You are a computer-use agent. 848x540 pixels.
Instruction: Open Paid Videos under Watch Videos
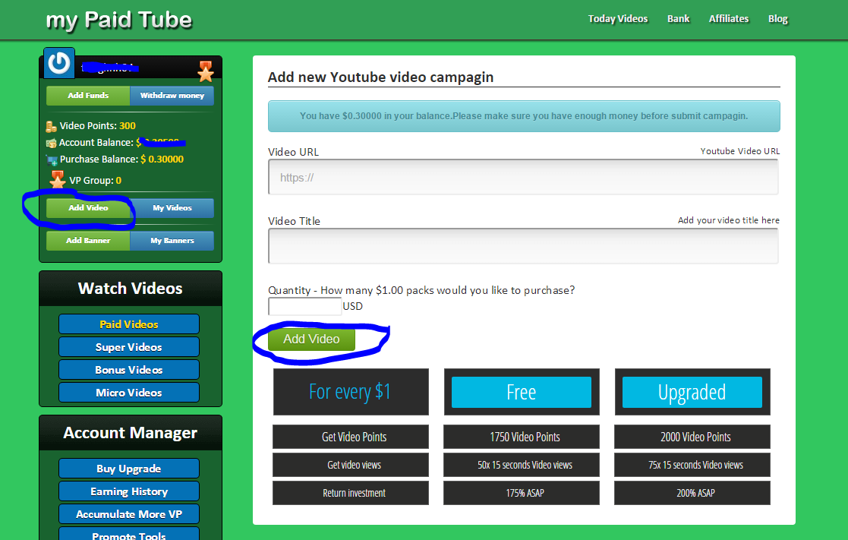[x=129, y=324]
